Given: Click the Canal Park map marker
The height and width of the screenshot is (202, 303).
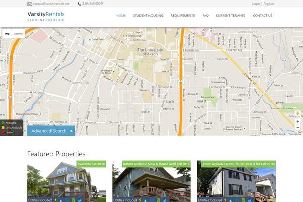Looking at the screenshot, I should pyautogui.click(x=90, y=40).
